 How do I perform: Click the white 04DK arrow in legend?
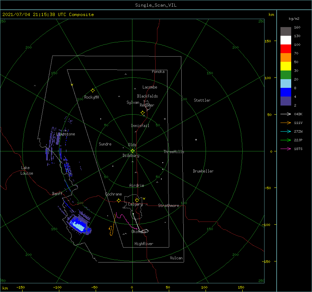tap(286, 114)
